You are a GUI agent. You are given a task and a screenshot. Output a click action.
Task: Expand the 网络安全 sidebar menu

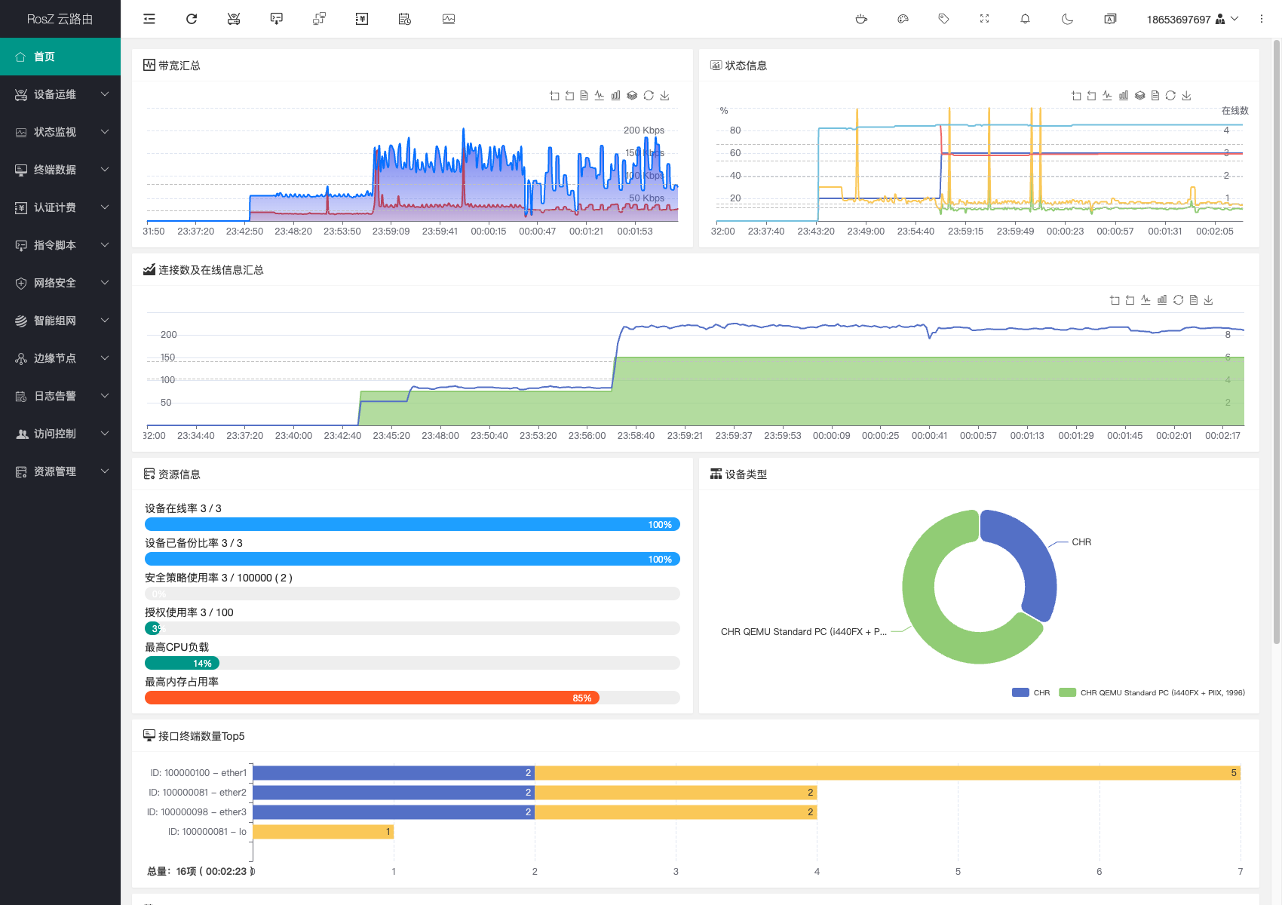pyautogui.click(x=60, y=283)
